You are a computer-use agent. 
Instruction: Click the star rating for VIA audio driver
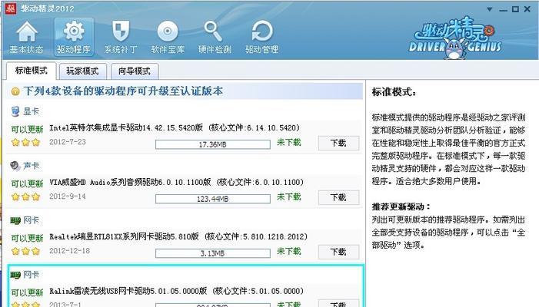click(x=26, y=197)
